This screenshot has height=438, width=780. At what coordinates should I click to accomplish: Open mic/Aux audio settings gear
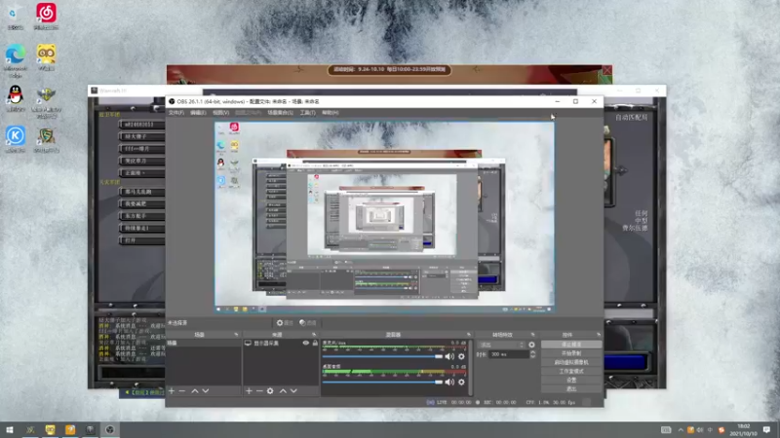(x=461, y=356)
